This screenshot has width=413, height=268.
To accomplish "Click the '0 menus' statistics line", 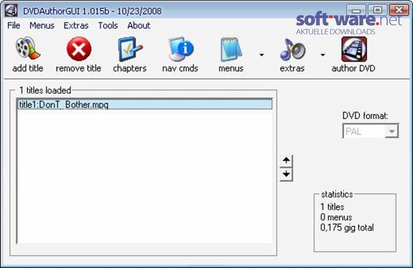I will coord(336,217).
